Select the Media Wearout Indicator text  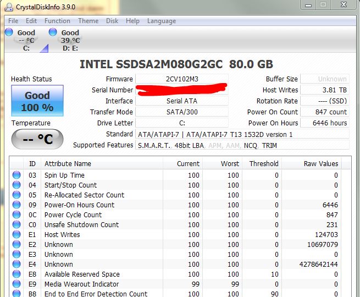pos(81,284)
